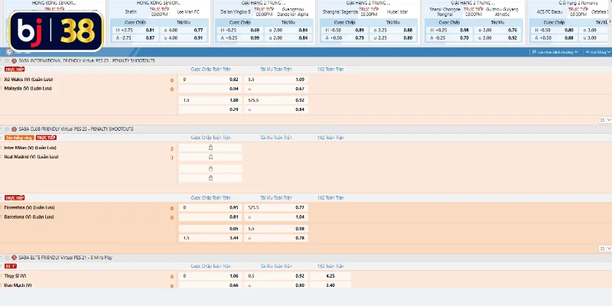Image resolution: width=612 pixels, height=306 pixels.
Task: Click the lock icon in Inter Milan row
Action: click(210, 148)
